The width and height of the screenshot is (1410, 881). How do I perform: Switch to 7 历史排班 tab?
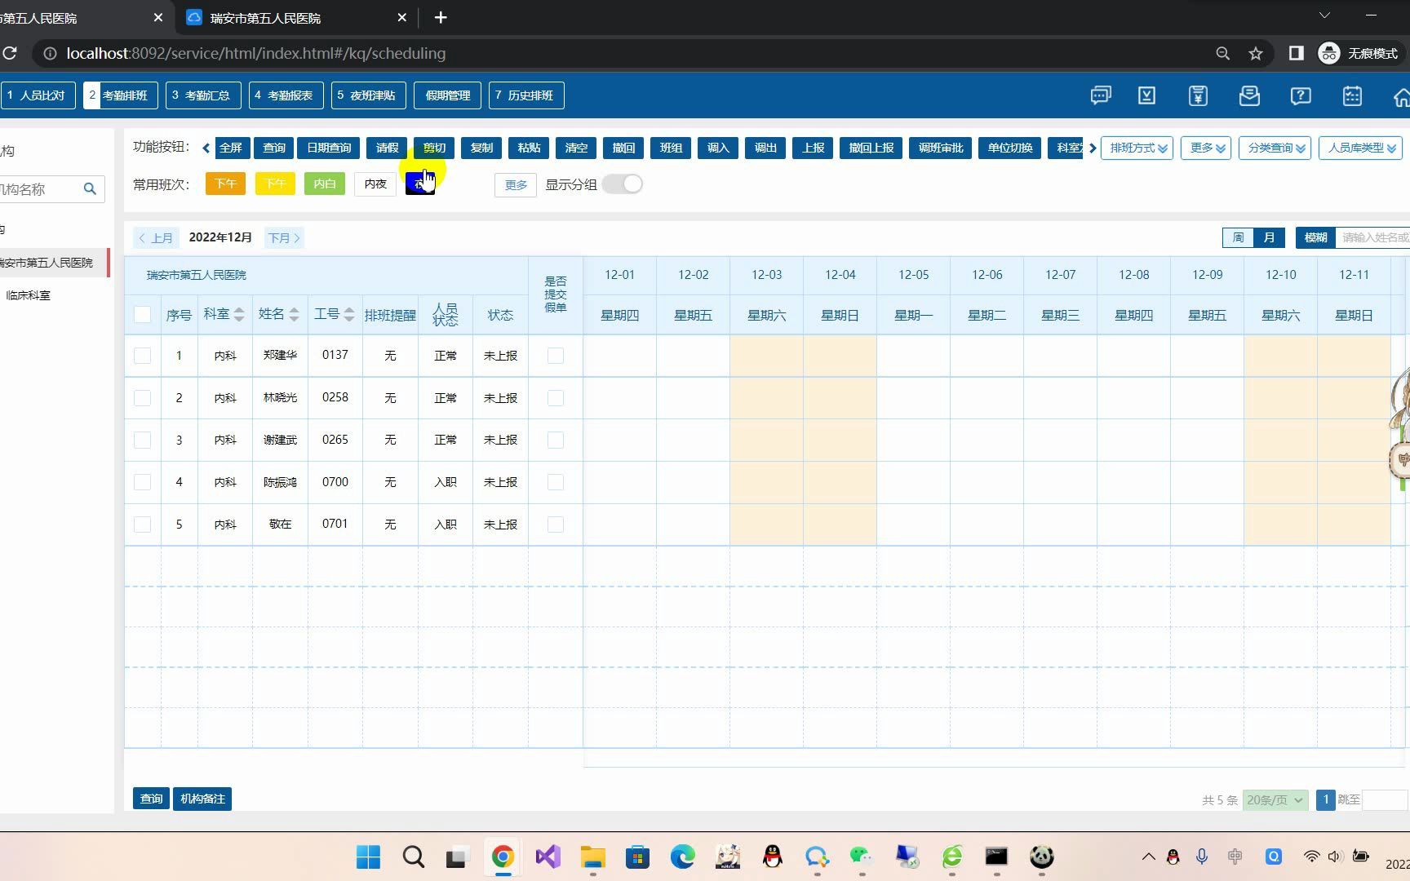click(526, 95)
